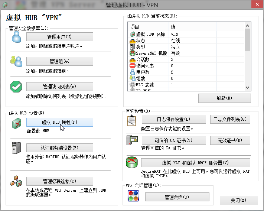Click the user icon beside 管理用户

coord(17,37)
